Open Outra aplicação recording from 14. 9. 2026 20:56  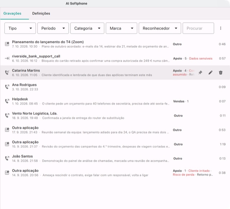[115, 173]
